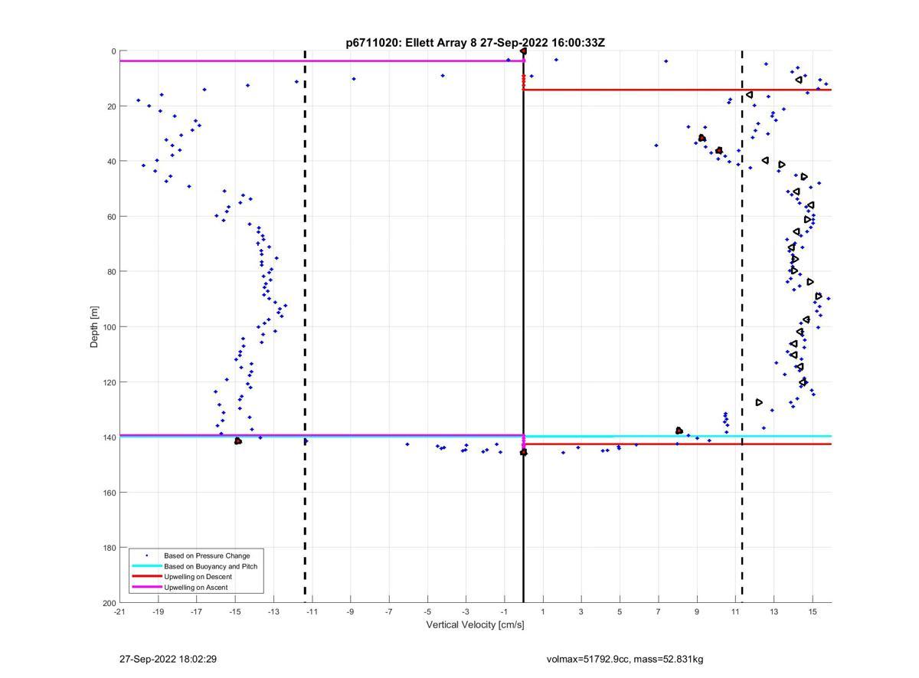This screenshot has height=678, width=919.
Task: Click depth-axis tick label "60"
Action: pyautogui.click(x=111, y=217)
